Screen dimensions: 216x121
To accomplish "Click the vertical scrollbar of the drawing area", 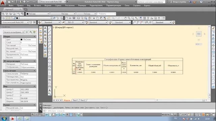I will [x=209, y=62].
